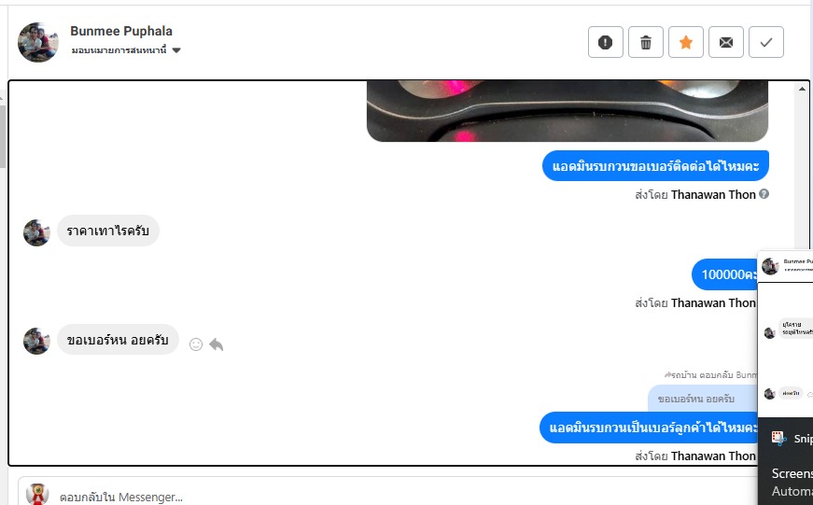Mark conversation as spam with exclamation icon
The width and height of the screenshot is (813, 505).
605,42
